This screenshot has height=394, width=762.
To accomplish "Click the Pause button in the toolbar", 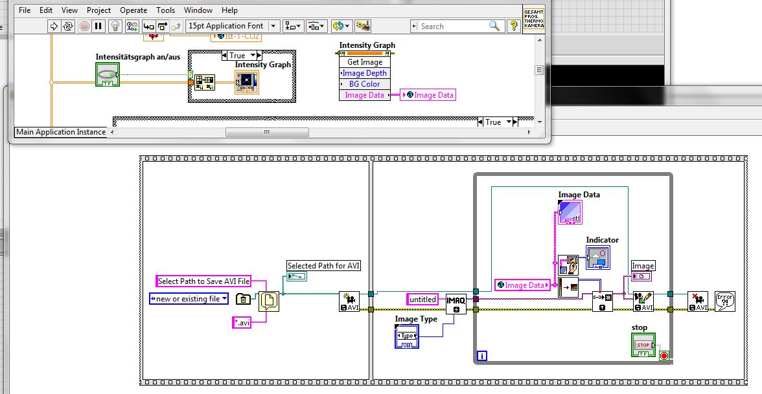I will (98, 26).
